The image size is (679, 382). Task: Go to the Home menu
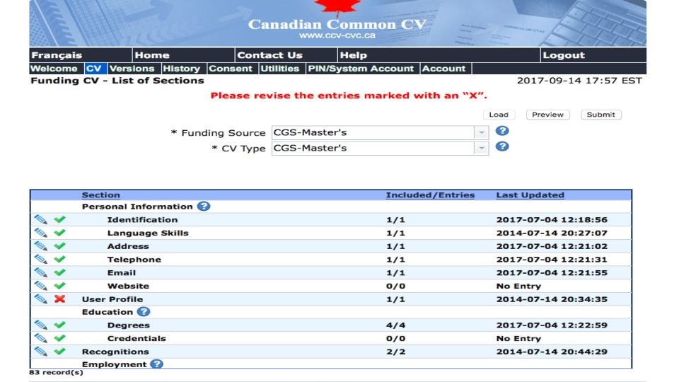152,55
